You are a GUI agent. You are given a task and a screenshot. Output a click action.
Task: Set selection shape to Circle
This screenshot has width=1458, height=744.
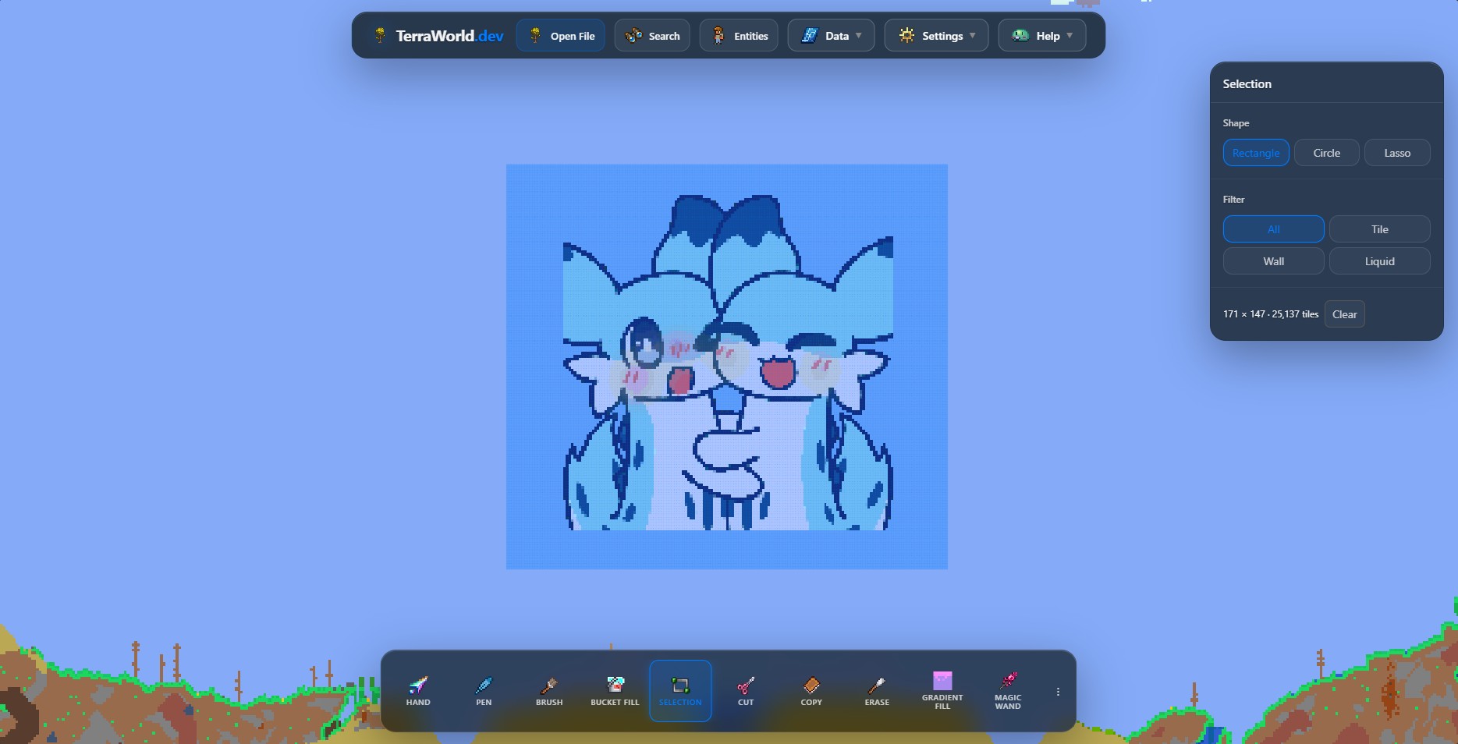1326,153
